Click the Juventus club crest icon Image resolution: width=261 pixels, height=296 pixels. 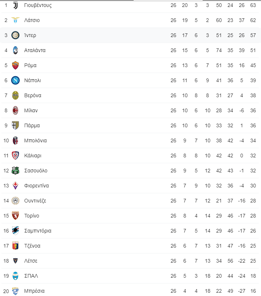[x=15, y=5]
